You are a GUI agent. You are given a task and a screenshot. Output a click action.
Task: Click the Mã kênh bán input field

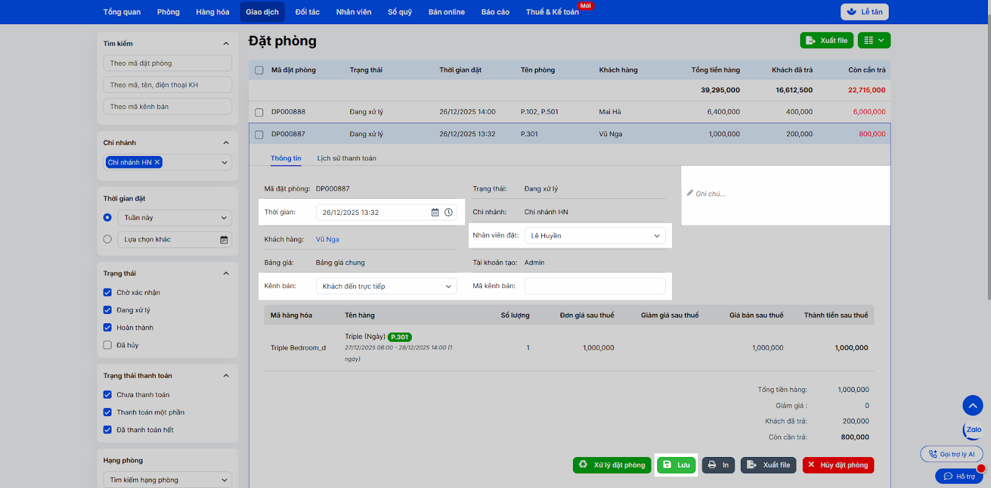[595, 286]
